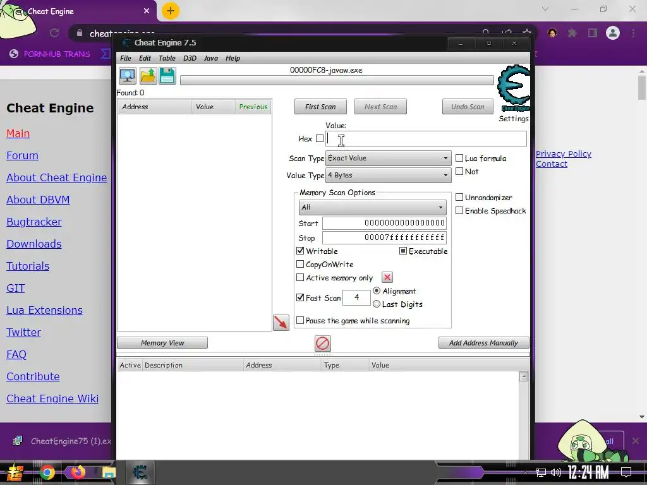Reload the browser page
Screen dimensions: 647x485
tap(54, 33)
